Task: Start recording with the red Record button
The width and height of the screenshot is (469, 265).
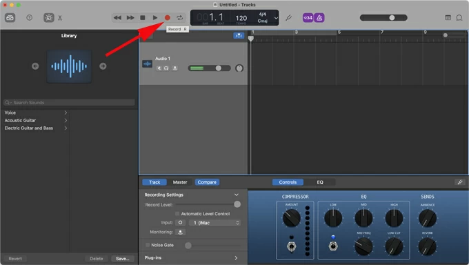Action: [168, 18]
